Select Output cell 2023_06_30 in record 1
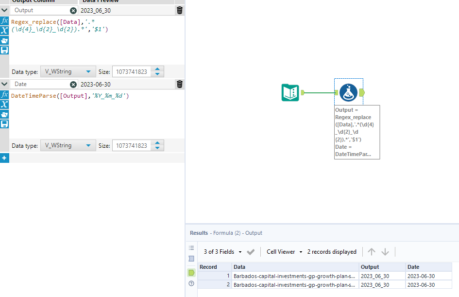 click(382, 276)
